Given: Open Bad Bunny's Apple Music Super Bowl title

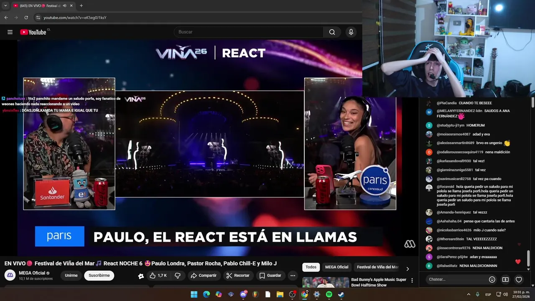Looking at the screenshot, I should click(x=379, y=282).
